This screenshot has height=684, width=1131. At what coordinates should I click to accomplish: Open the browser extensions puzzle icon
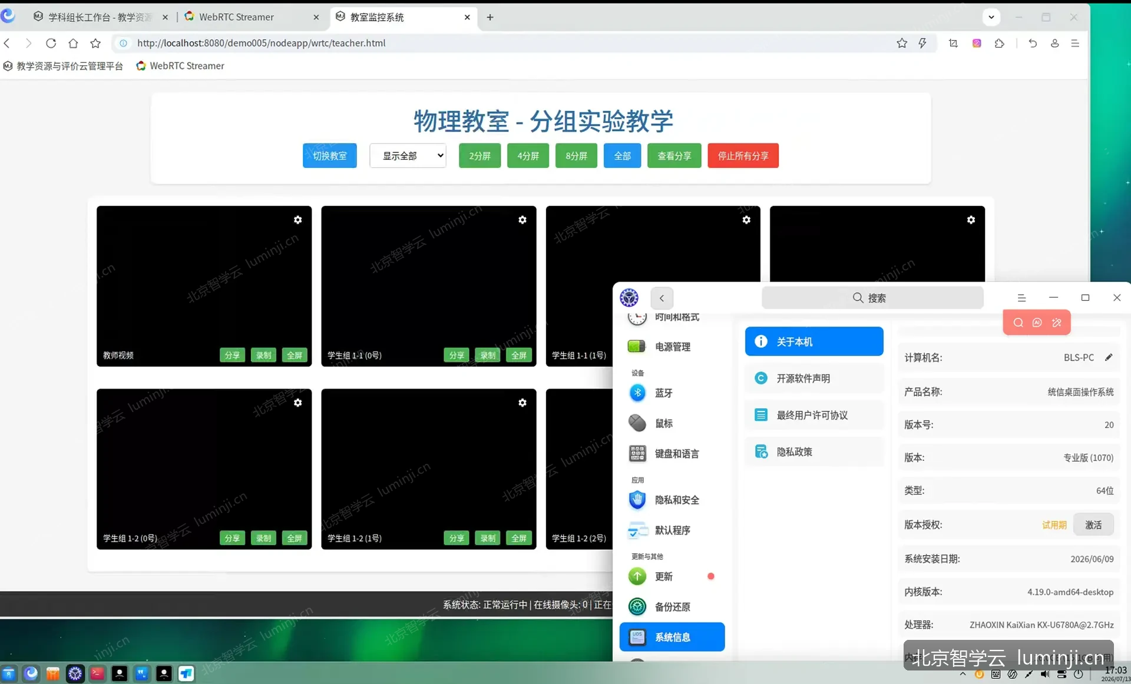[999, 43]
